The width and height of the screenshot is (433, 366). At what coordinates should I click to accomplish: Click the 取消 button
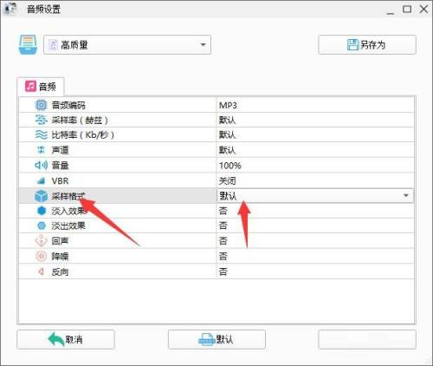66,339
